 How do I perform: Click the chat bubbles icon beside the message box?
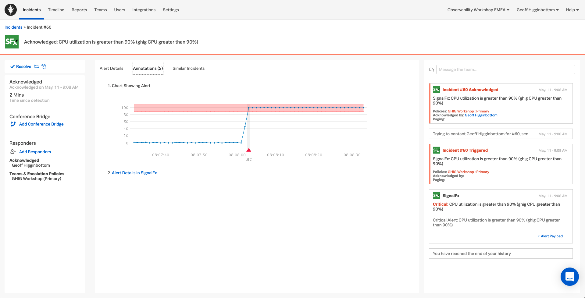pos(431,69)
